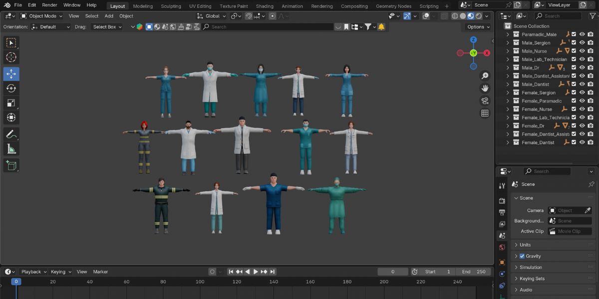Switch viewport to Rendered shading mode

pyautogui.click(x=478, y=15)
